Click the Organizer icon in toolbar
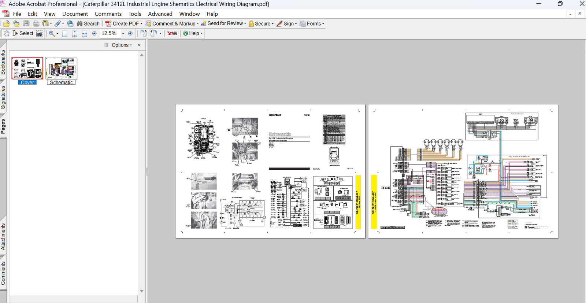Viewport: 586px width, 303px height. (x=45, y=23)
